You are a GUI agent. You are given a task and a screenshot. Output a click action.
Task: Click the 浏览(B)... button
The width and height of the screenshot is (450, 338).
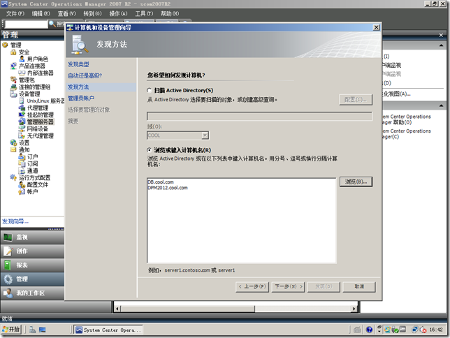[356, 182]
